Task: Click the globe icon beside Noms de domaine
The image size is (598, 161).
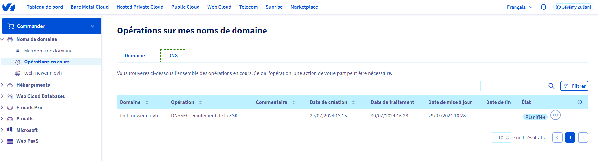Action: (10, 39)
